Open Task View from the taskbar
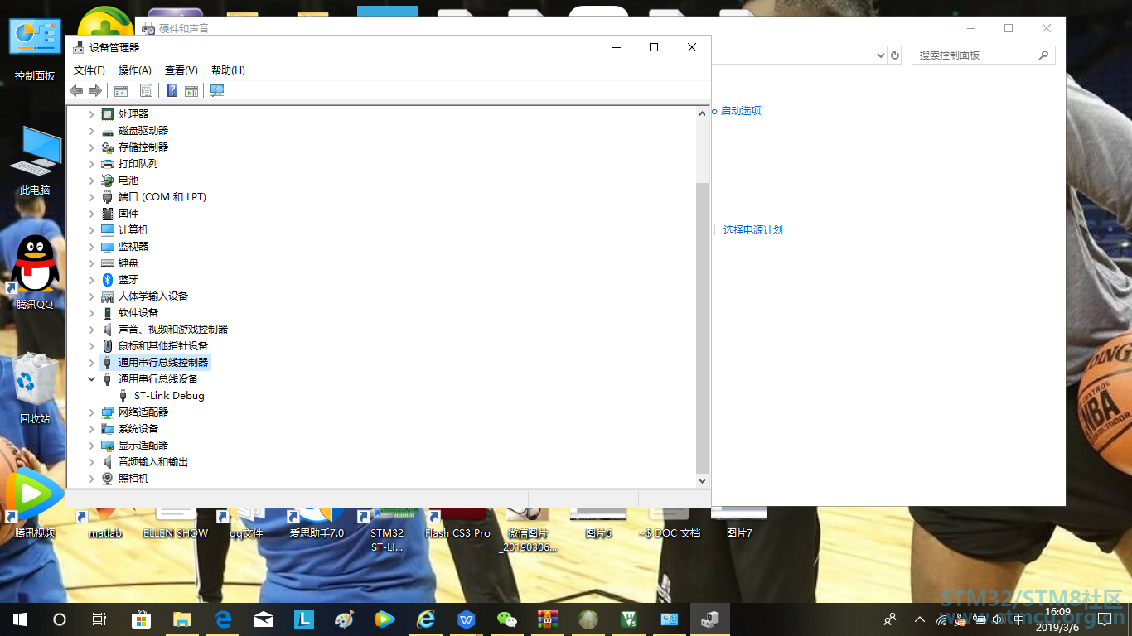Screen dimensions: 1132x636 (x=99, y=619)
